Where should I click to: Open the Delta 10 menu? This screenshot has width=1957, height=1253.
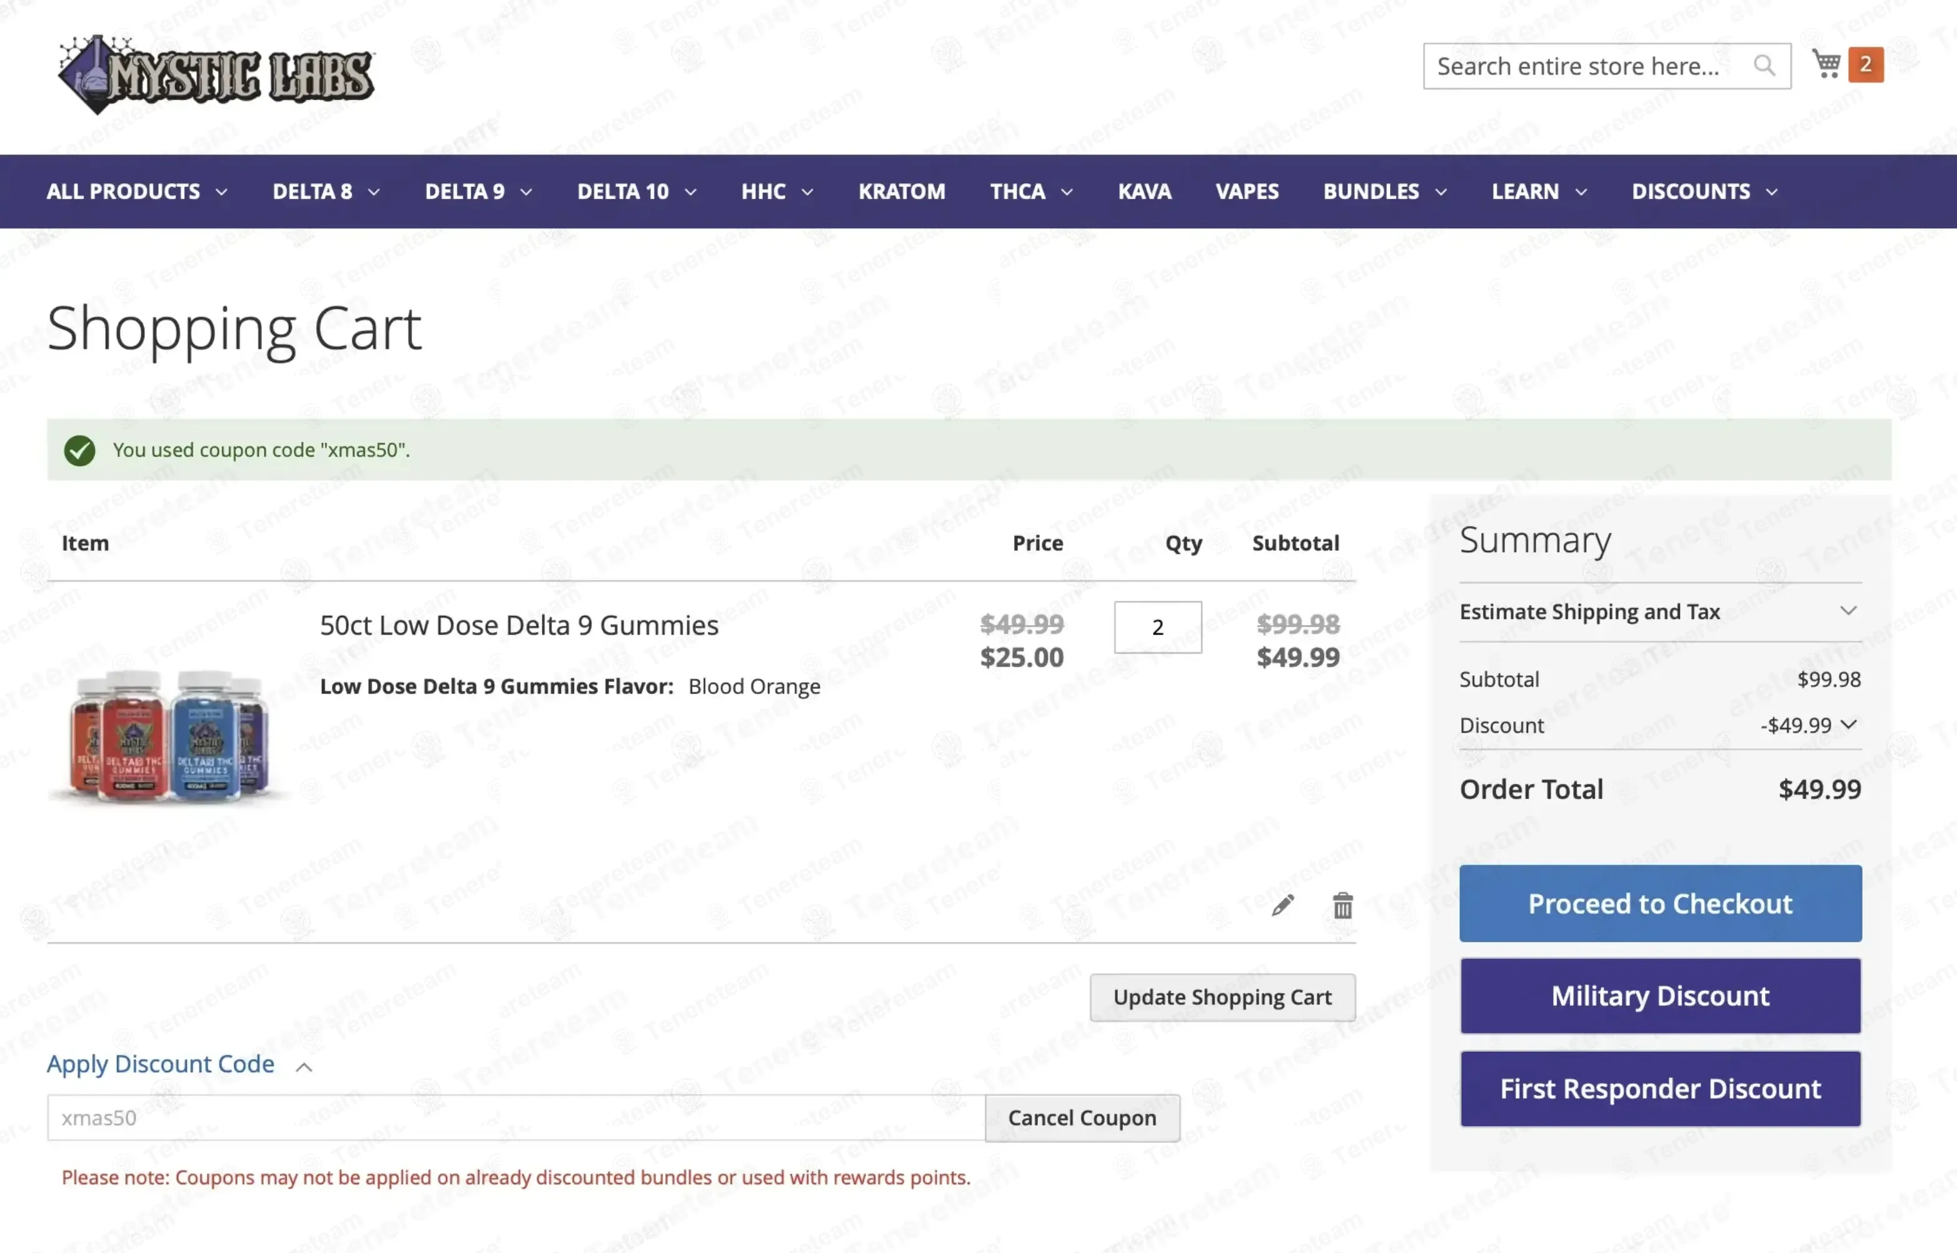point(637,191)
